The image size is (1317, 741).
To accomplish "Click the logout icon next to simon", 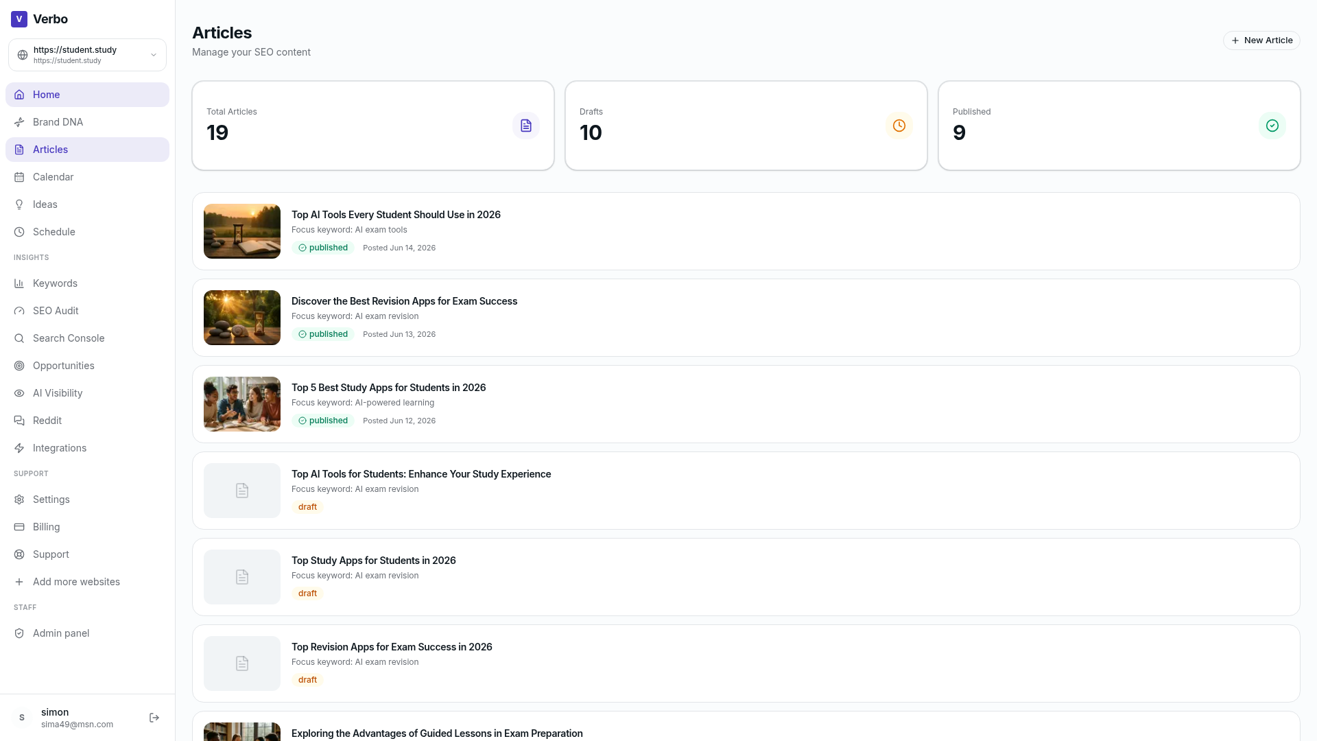I will point(154,718).
